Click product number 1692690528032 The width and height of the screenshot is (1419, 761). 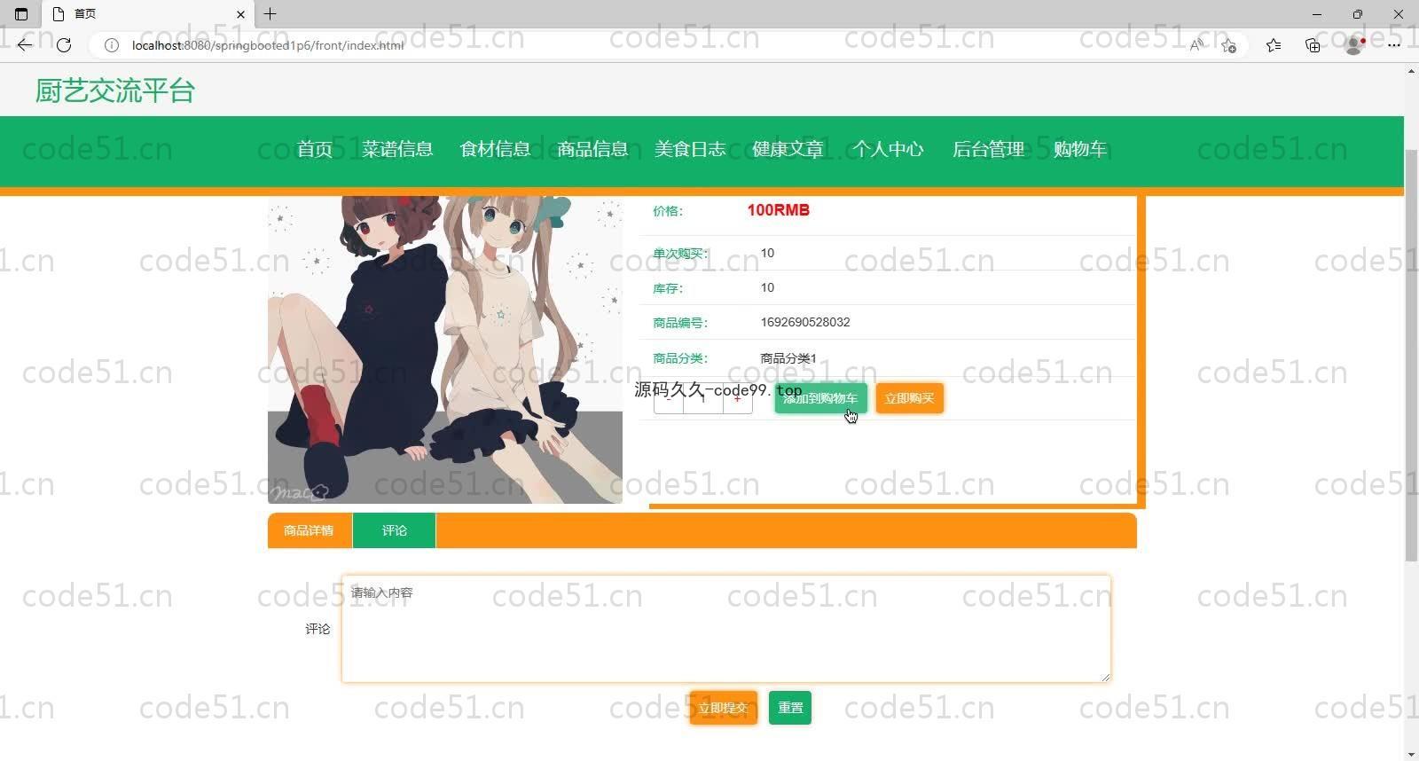coord(805,322)
